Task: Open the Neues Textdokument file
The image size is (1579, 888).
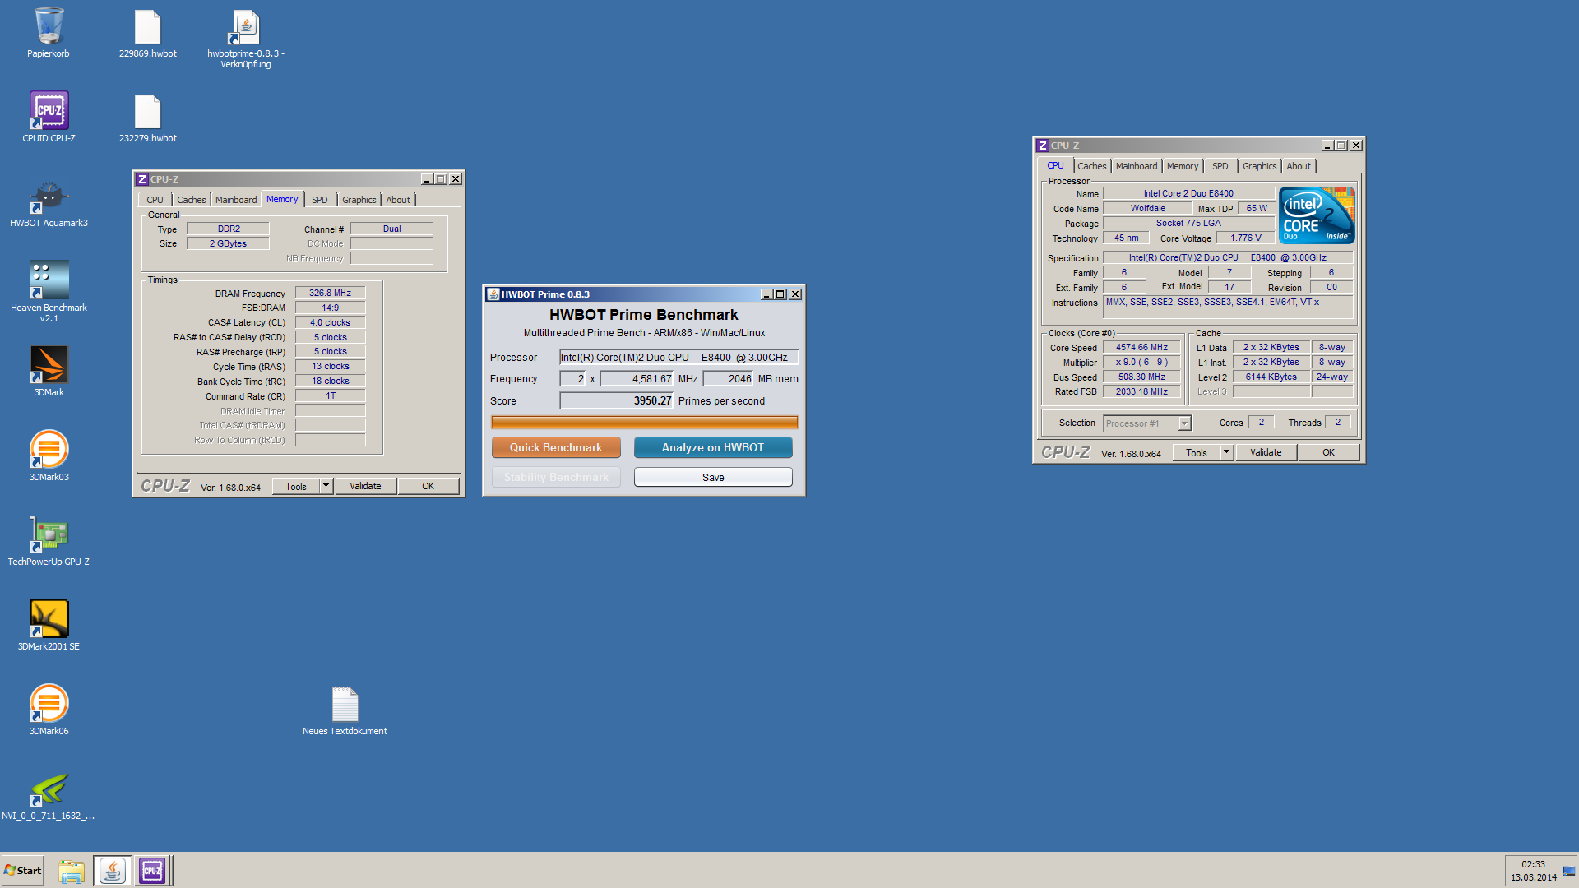Action: [x=345, y=710]
